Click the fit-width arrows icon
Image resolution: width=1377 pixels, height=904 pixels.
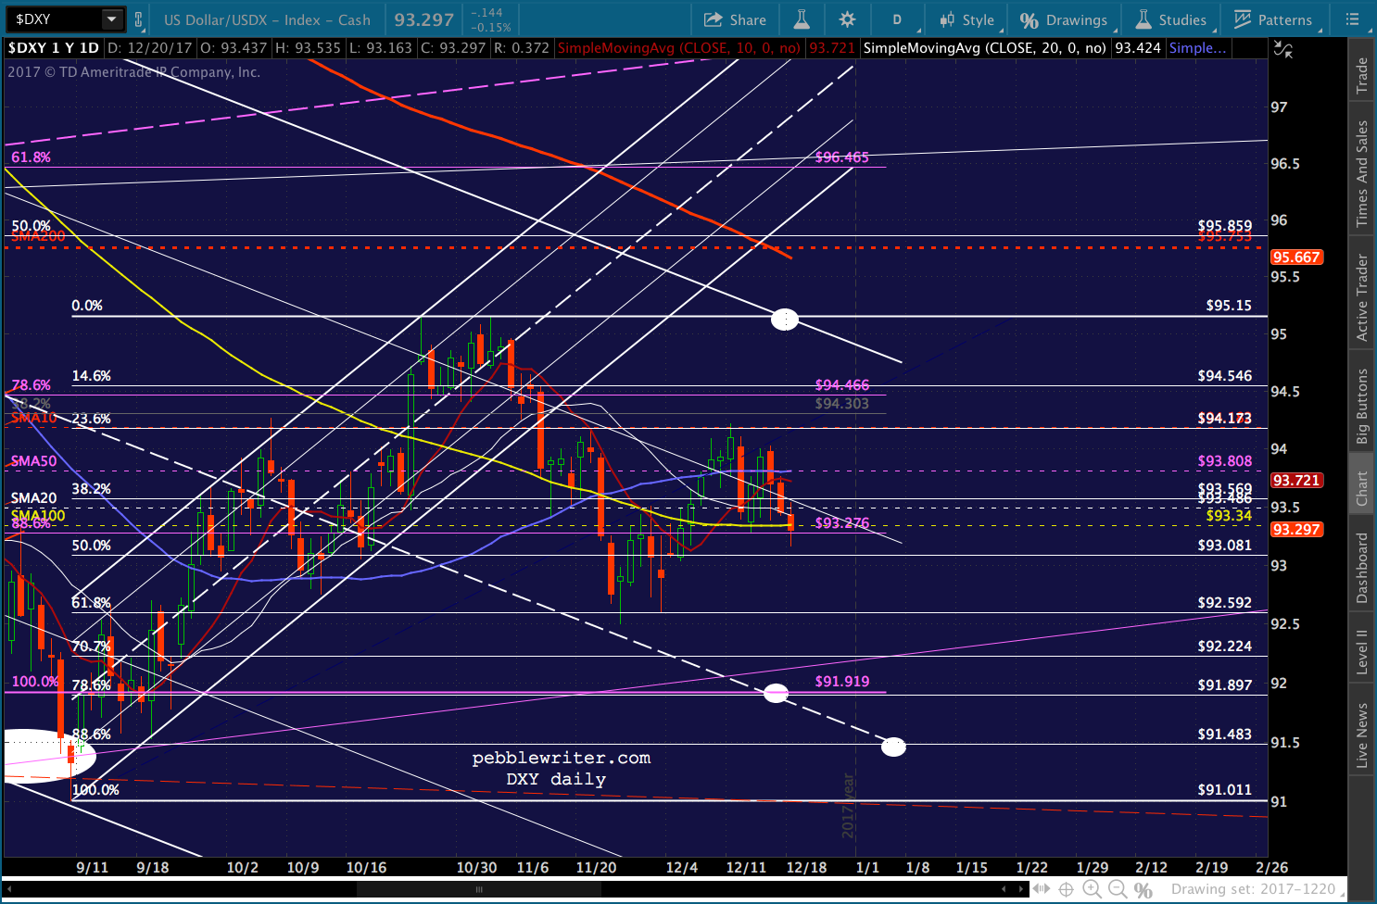(x=1042, y=889)
